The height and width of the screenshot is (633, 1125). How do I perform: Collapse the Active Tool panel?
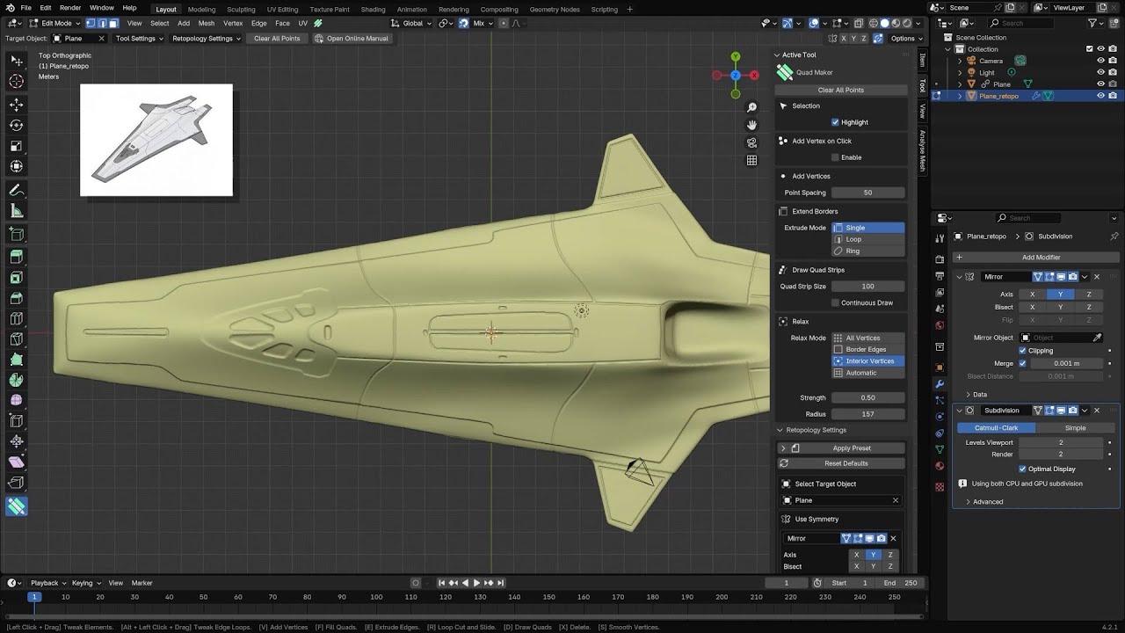[778, 55]
